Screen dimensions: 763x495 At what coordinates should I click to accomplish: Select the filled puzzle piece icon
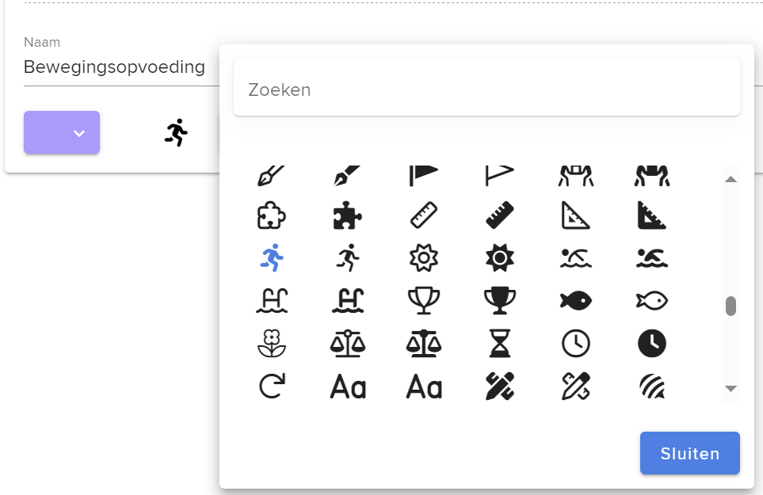pos(348,215)
